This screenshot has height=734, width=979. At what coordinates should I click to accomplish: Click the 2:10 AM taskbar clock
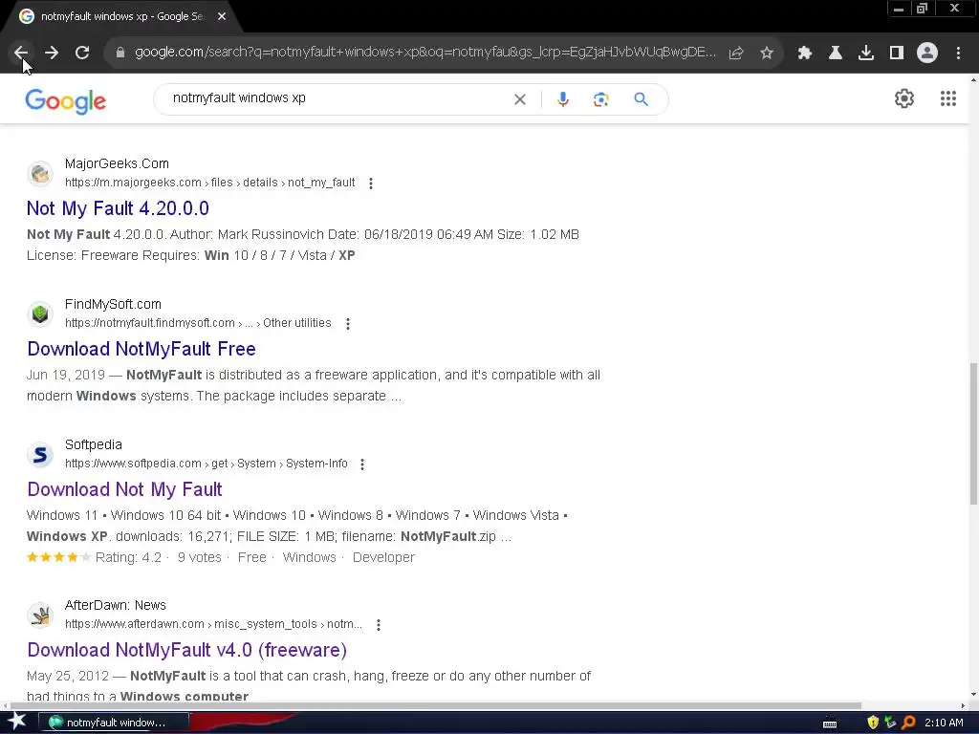[x=944, y=723]
